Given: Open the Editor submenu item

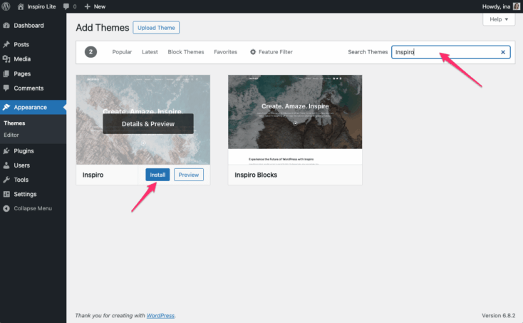Looking at the screenshot, I should coord(11,135).
